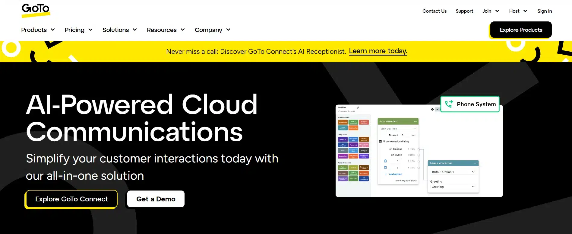Select the Queue application node tile
572x234 pixels.
pyautogui.click(x=353, y=168)
